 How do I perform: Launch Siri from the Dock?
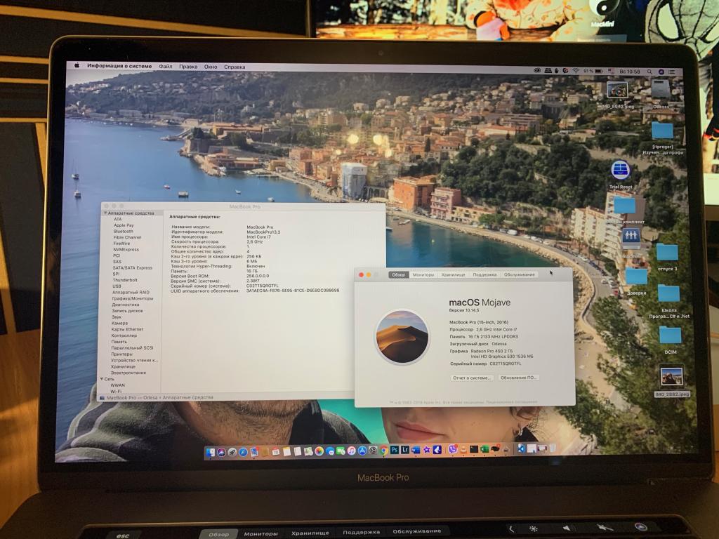click(x=221, y=452)
